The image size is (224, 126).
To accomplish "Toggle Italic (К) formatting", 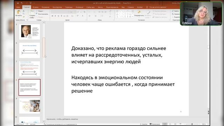I will click(x=55, y=16).
